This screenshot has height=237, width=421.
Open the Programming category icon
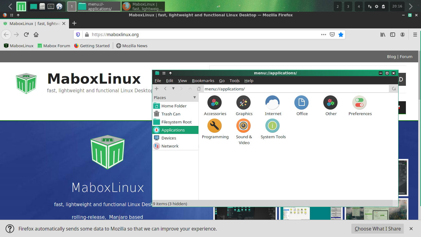[x=215, y=126]
